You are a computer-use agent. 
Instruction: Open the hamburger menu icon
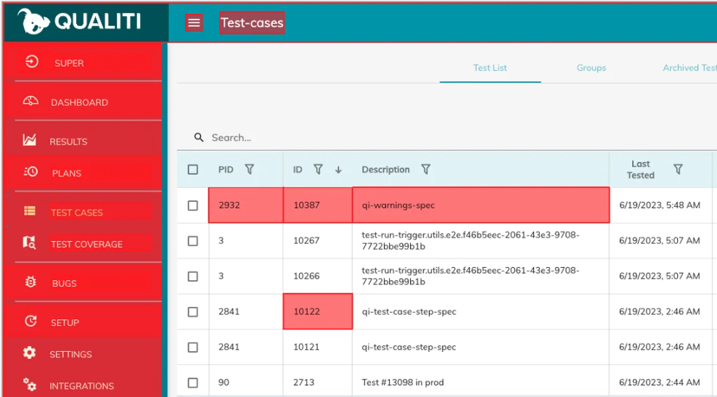pos(194,22)
